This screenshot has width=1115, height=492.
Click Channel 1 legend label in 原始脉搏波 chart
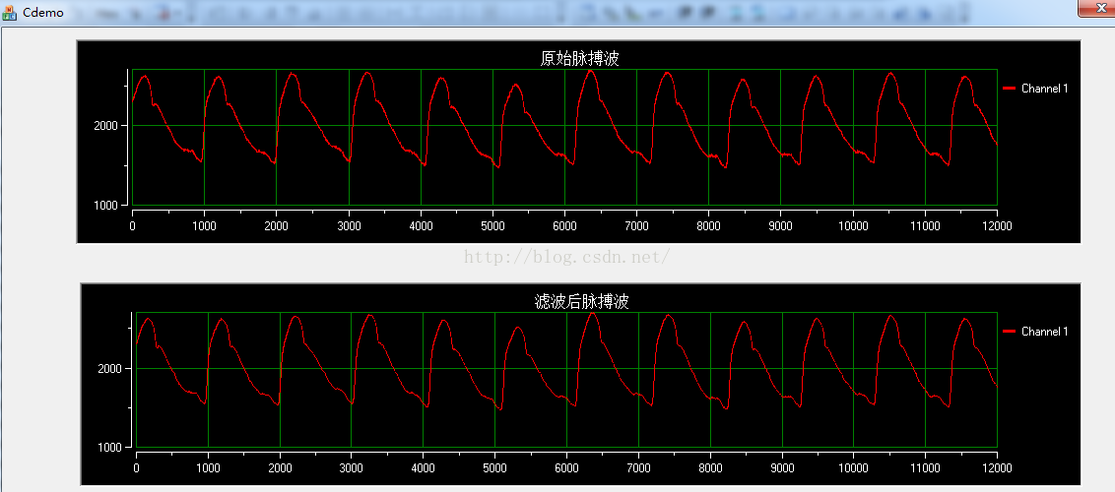(x=1045, y=88)
